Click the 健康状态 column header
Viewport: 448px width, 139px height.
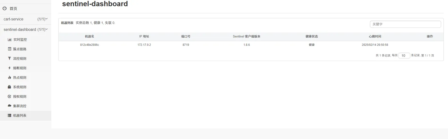[x=312, y=36]
